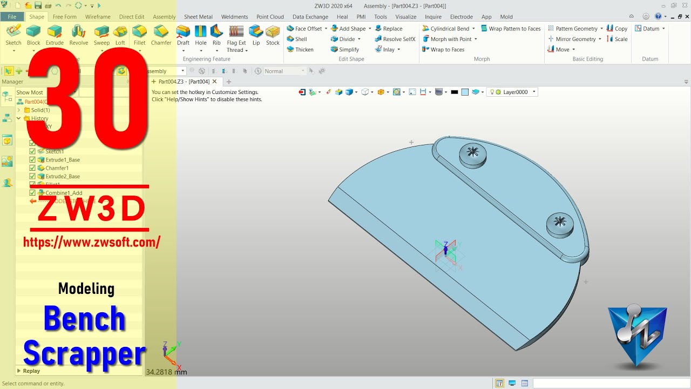The width and height of the screenshot is (691, 389).
Task: Click the Undo arrow in quick access toolbar
Action: click(x=58, y=5)
